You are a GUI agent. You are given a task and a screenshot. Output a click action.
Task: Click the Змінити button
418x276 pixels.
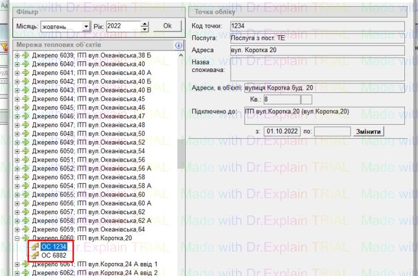368,131
